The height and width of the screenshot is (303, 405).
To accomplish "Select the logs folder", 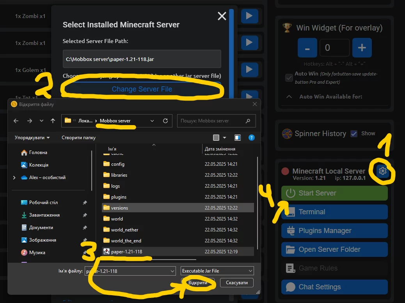I will (x=178, y=186).
